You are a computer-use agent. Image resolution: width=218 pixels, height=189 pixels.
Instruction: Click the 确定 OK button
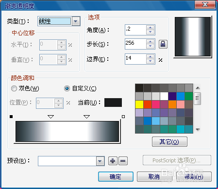pyautogui.click(x=116, y=176)
